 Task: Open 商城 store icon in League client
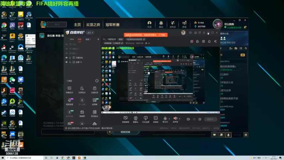pos(184,25)
